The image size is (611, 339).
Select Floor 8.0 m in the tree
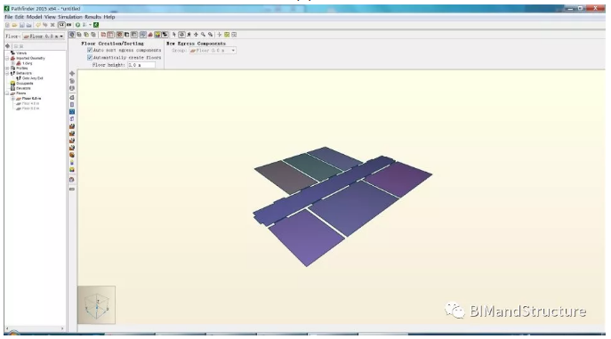[30, 109]
